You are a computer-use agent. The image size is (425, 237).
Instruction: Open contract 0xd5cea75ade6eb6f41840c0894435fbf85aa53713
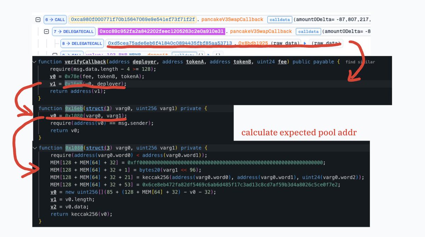coord(169,43)
